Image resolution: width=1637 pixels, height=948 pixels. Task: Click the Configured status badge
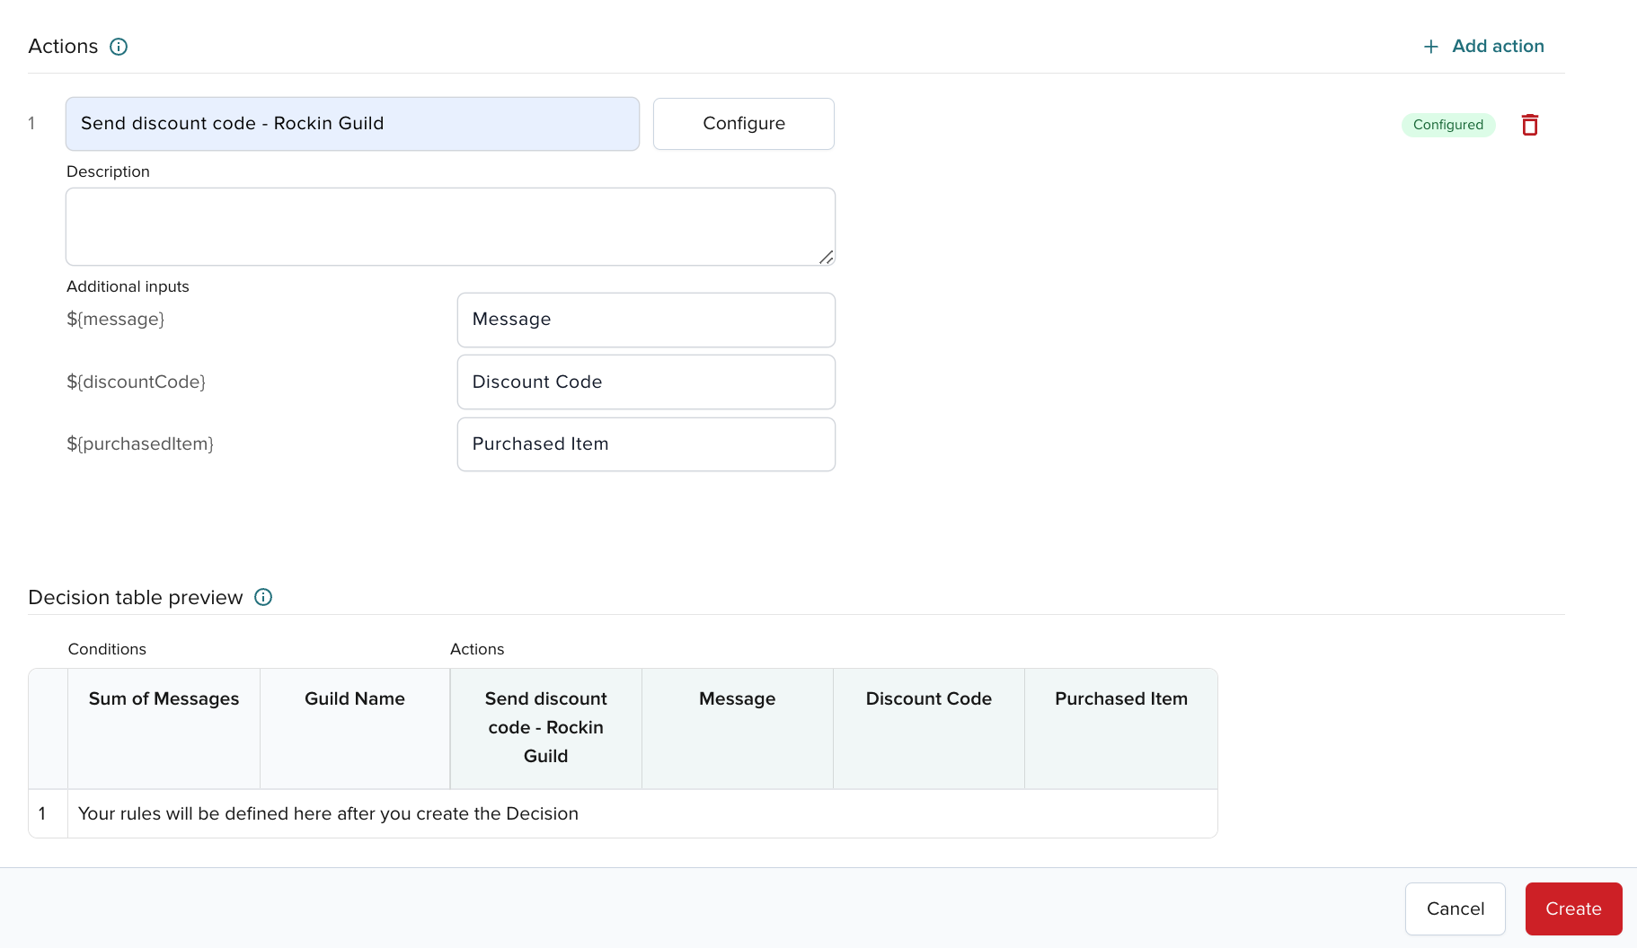point(1447,125)
